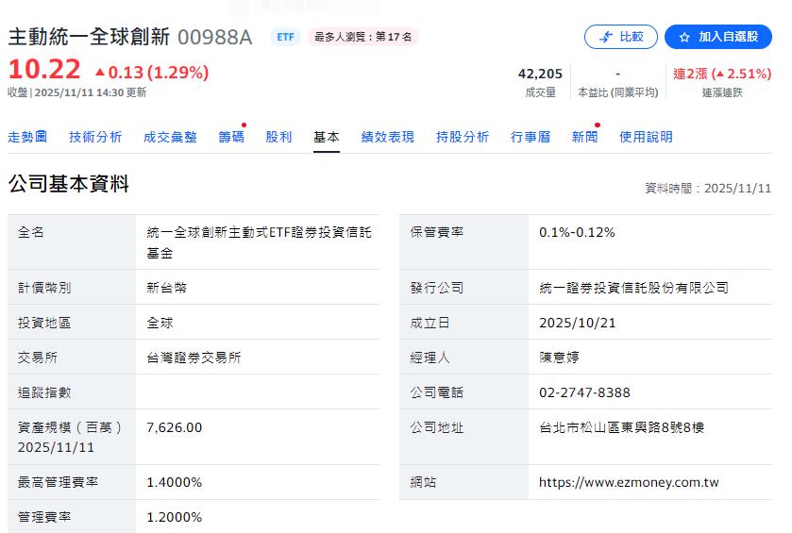The image size is (792, 533).
Task: Add stock via 加入自選股 button
Action: tap(718, 37)
